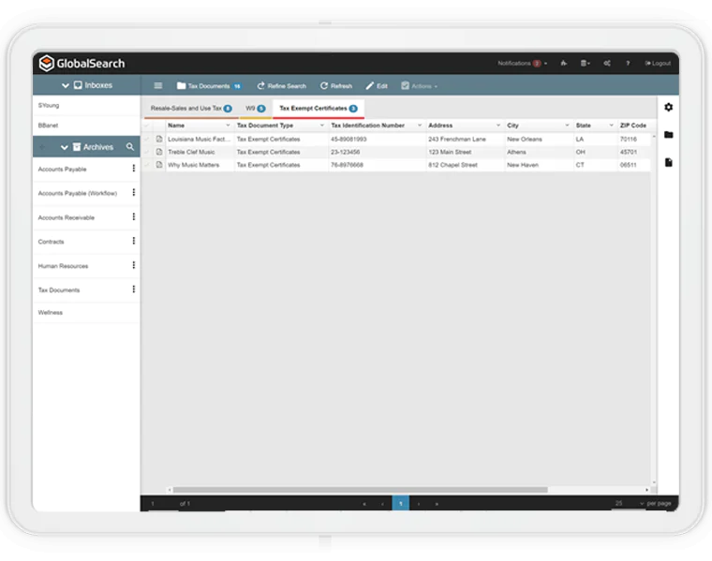This screenshot has height=561, width=712.
Task: Open the settings gear in right sidebar
Action: pos(668,108)
